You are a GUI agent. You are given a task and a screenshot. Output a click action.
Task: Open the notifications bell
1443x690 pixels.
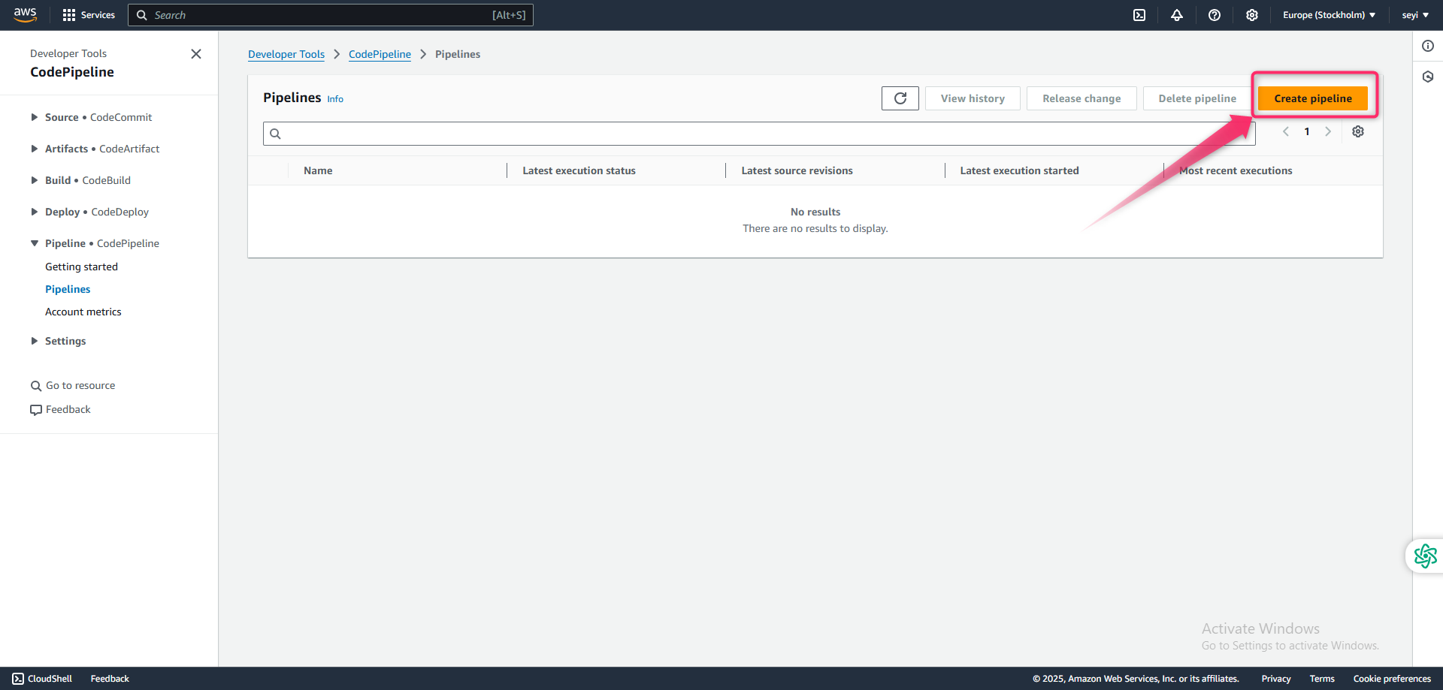coord(1177,15)
